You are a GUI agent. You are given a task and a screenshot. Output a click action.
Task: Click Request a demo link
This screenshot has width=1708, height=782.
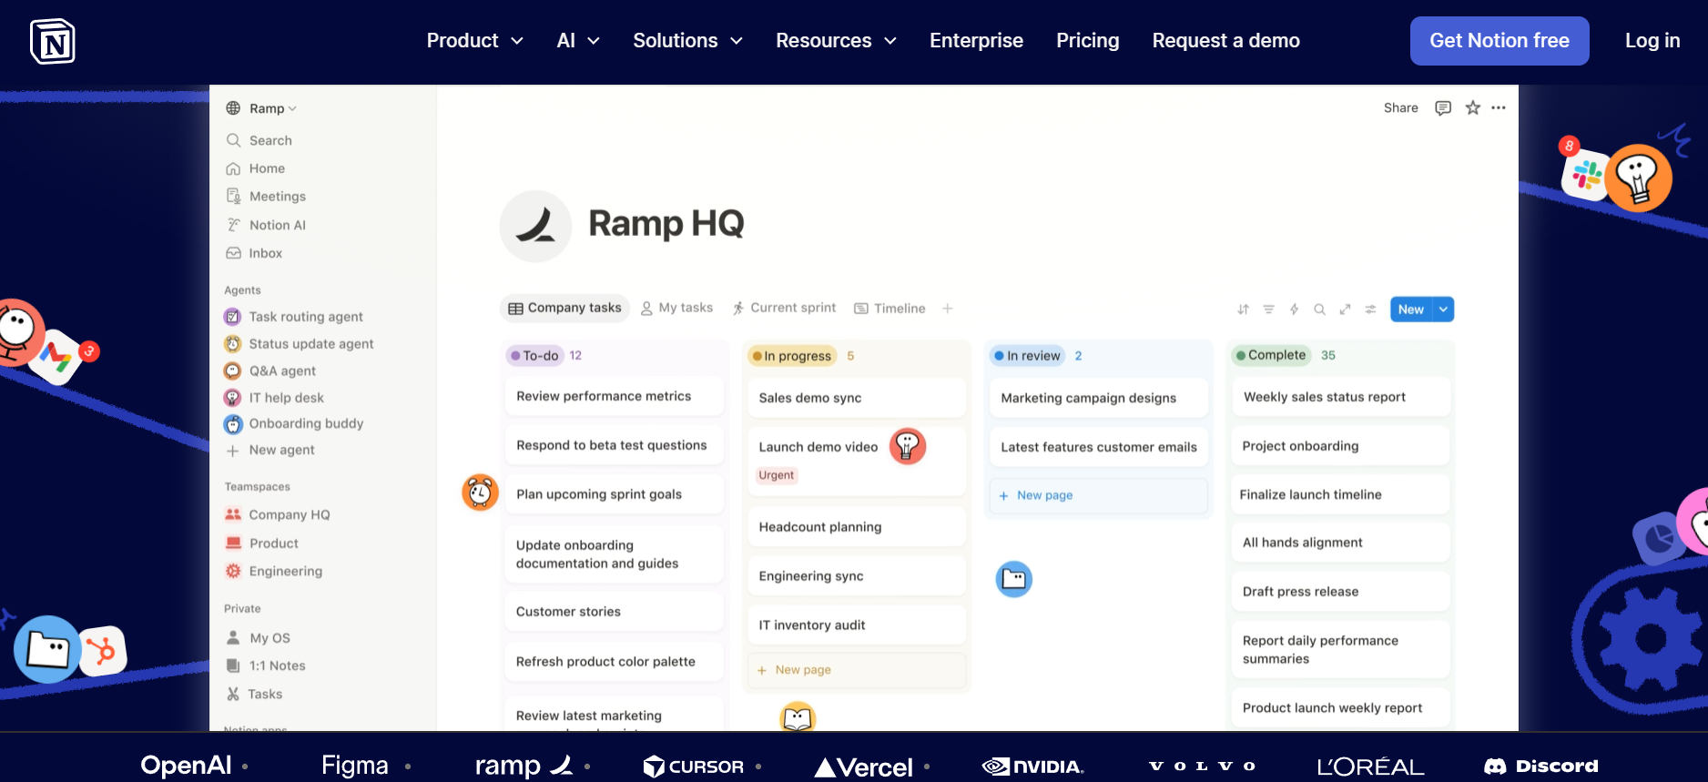pos(1225,41)
